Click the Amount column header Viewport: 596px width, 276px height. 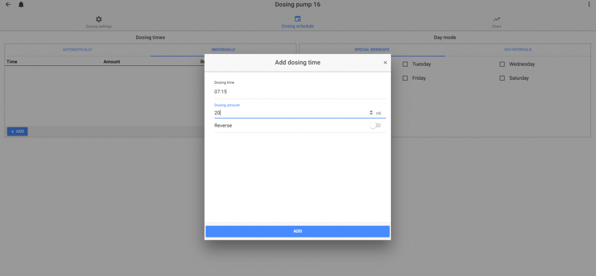coord(112,62)
